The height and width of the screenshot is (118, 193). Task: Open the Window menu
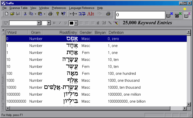(44, 8)
